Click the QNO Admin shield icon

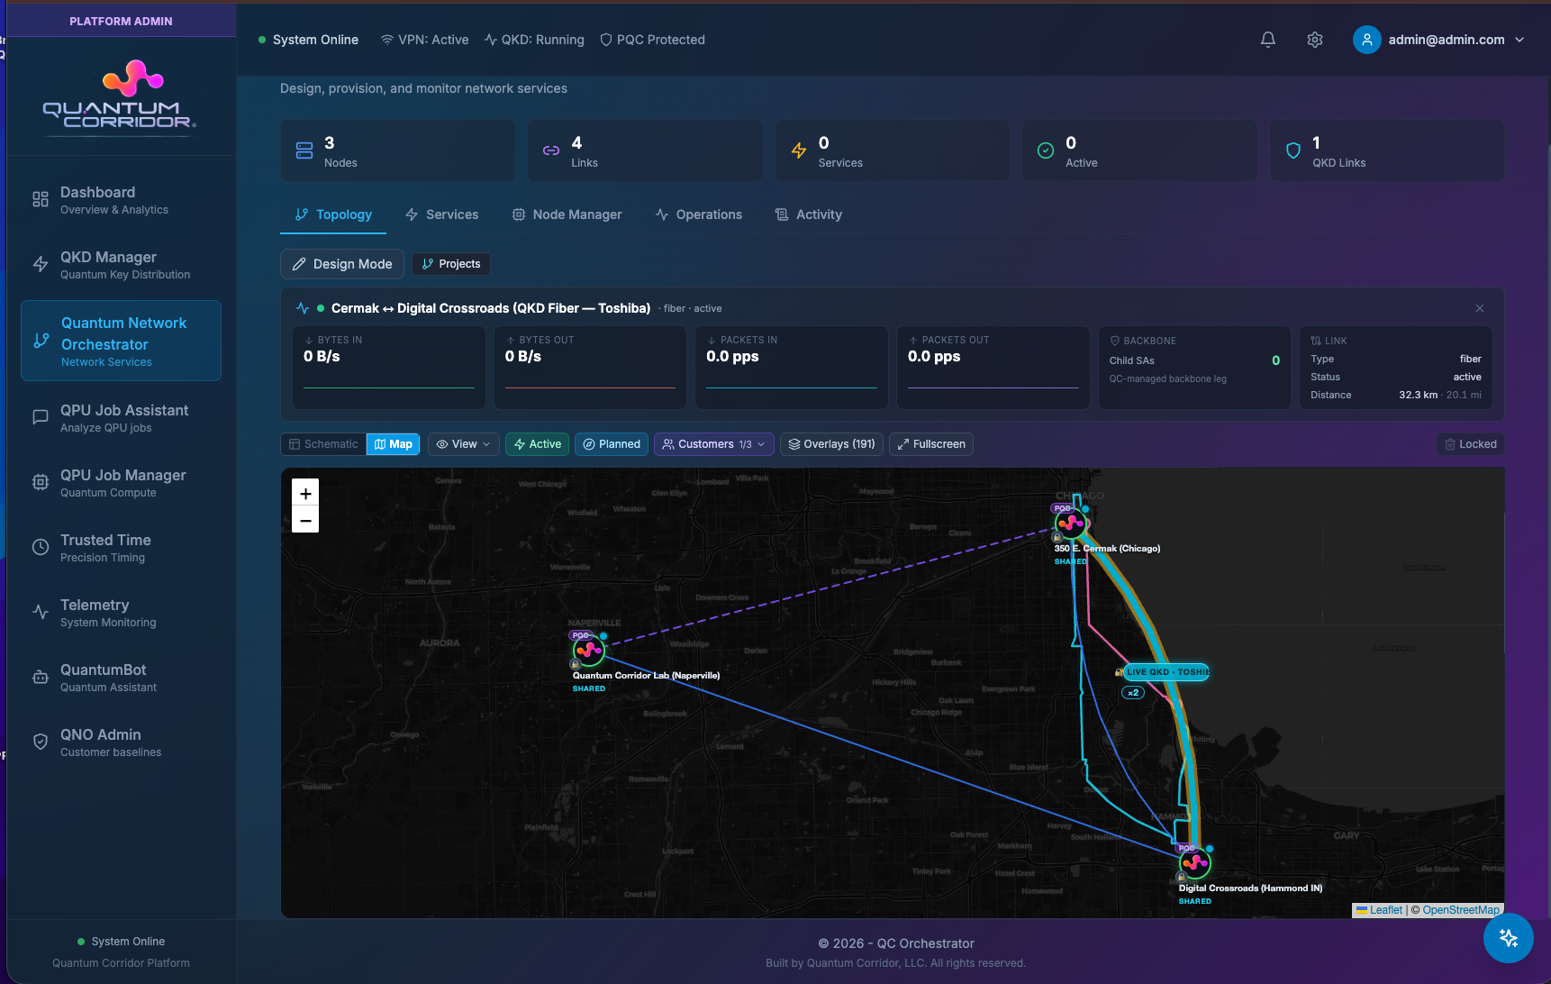(x=41, y=742)
